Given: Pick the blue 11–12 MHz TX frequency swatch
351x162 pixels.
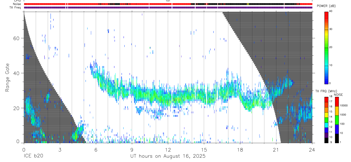Looking at the screenshot, I should click(x=326, y=130).
